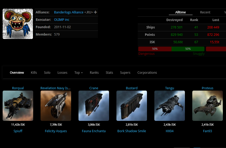Expand the Top dropdown menu
The height and width of the screenshot is (148, 226).
(78, 73)
